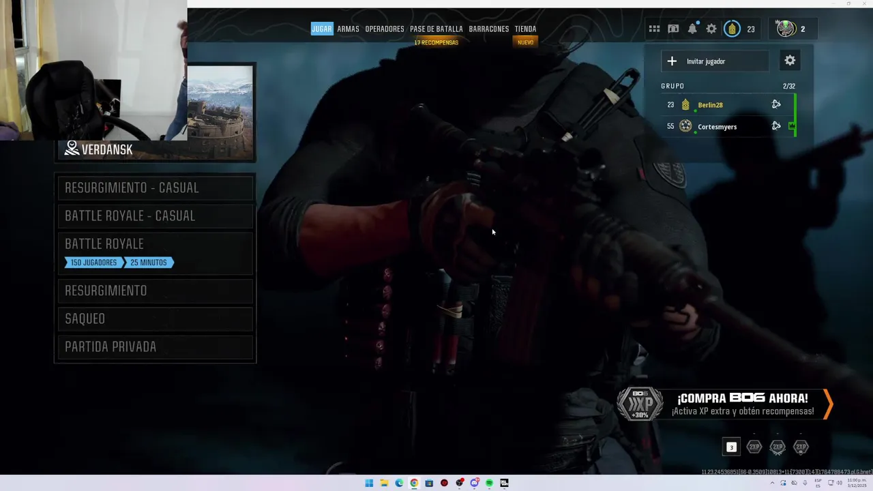Click Berlin28 sergeant rank emblem

click(685, 104)
